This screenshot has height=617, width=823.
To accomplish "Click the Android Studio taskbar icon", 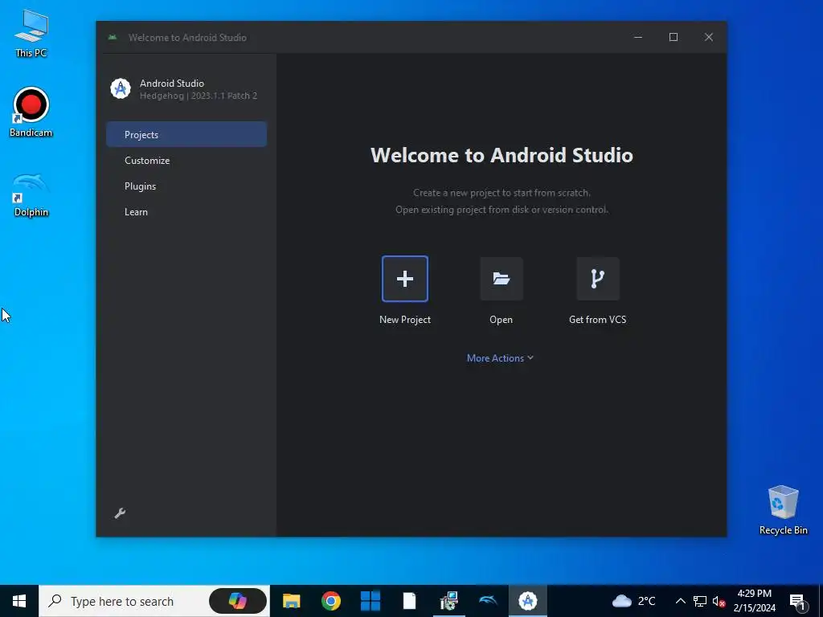I will (527, 601).
